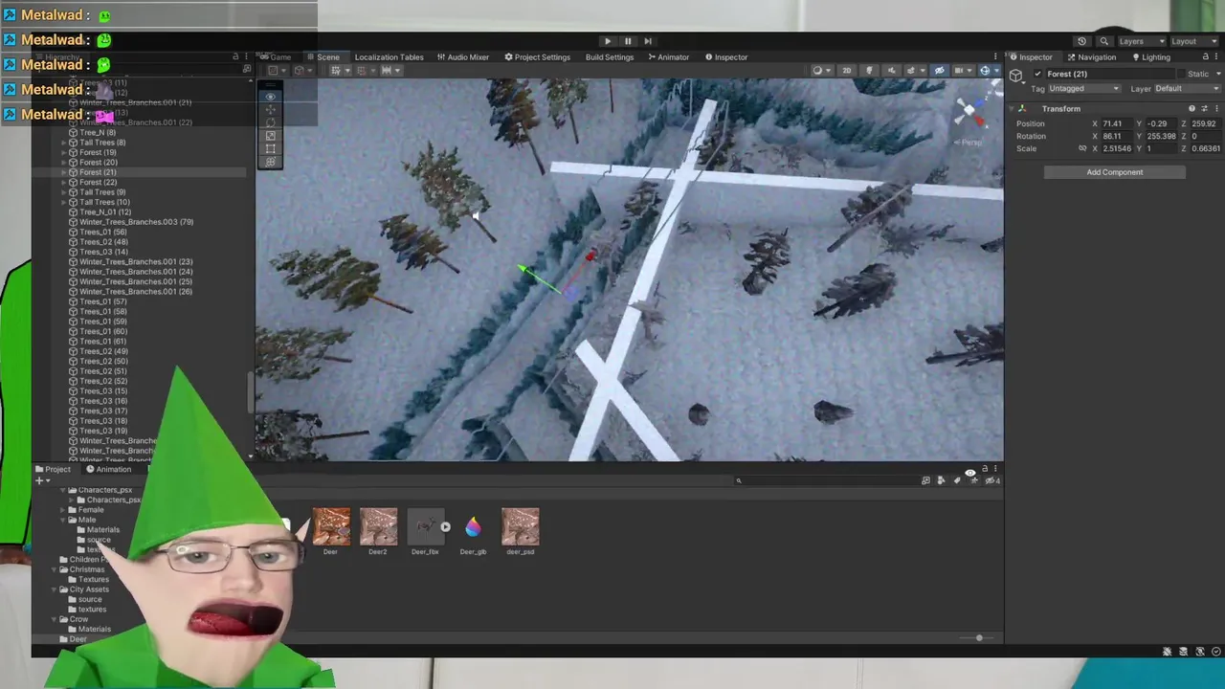This screenshot has width=1225, height=689.
Task: Start Play mode with the Play button
Action: click(x=607, y=41)
